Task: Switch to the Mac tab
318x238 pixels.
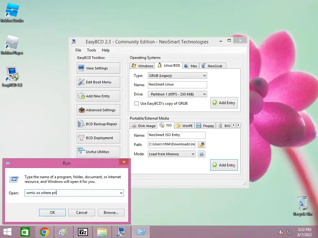Action: (191, 66)
